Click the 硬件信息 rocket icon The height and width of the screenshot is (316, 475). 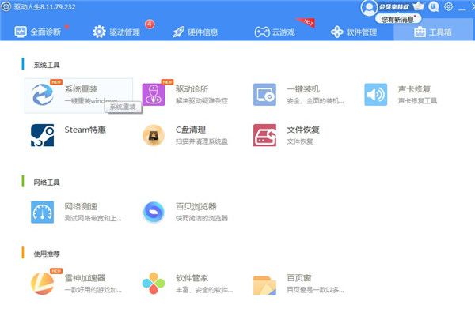[178, 32]
